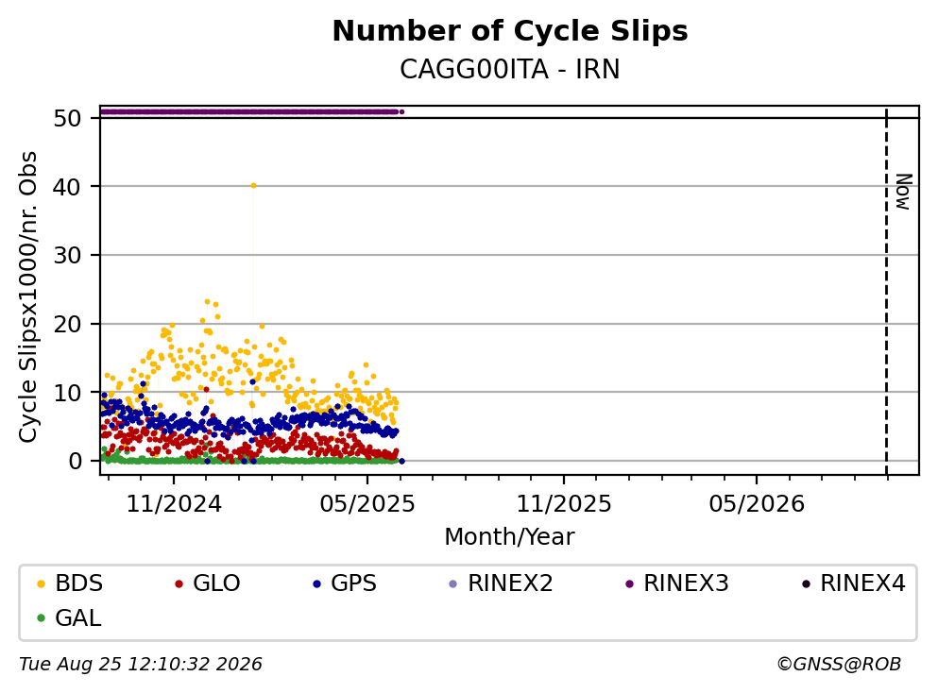Click the 11/2025 x-axis label
Viewport: 938px width, 693px height.
[x=564, y=504]
